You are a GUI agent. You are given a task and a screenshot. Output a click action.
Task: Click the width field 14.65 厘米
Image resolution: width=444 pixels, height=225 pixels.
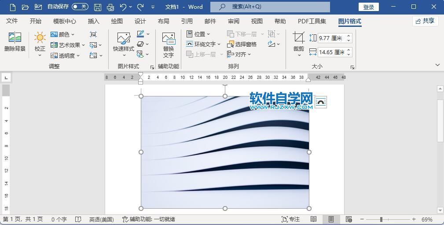coord(332,52)
